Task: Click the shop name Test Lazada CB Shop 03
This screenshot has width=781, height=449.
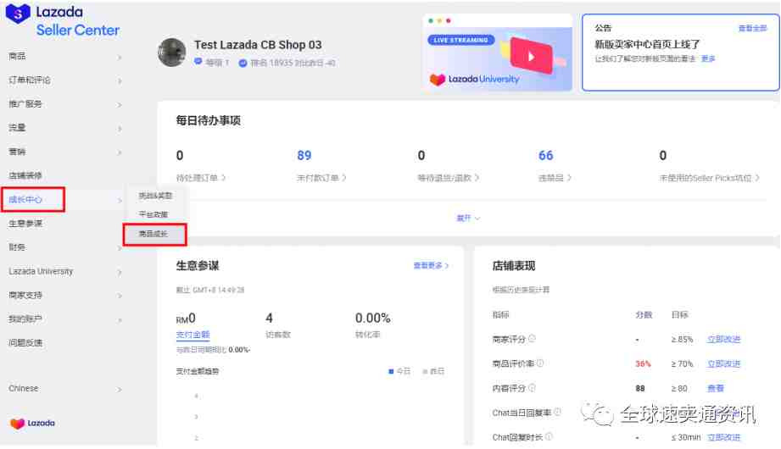Action: click(258, 45)
